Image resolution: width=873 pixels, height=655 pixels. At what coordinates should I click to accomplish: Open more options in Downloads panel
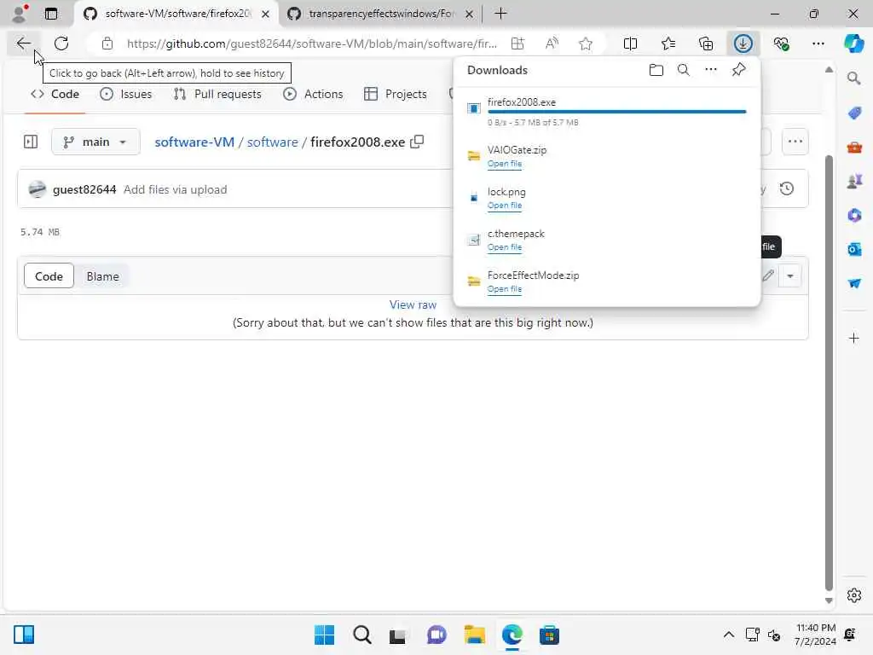[711, 70]
